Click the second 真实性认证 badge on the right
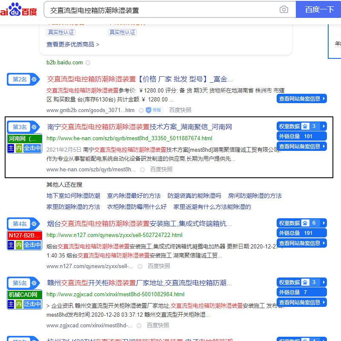This screenshot has width=341, height=341. [122, 32]
